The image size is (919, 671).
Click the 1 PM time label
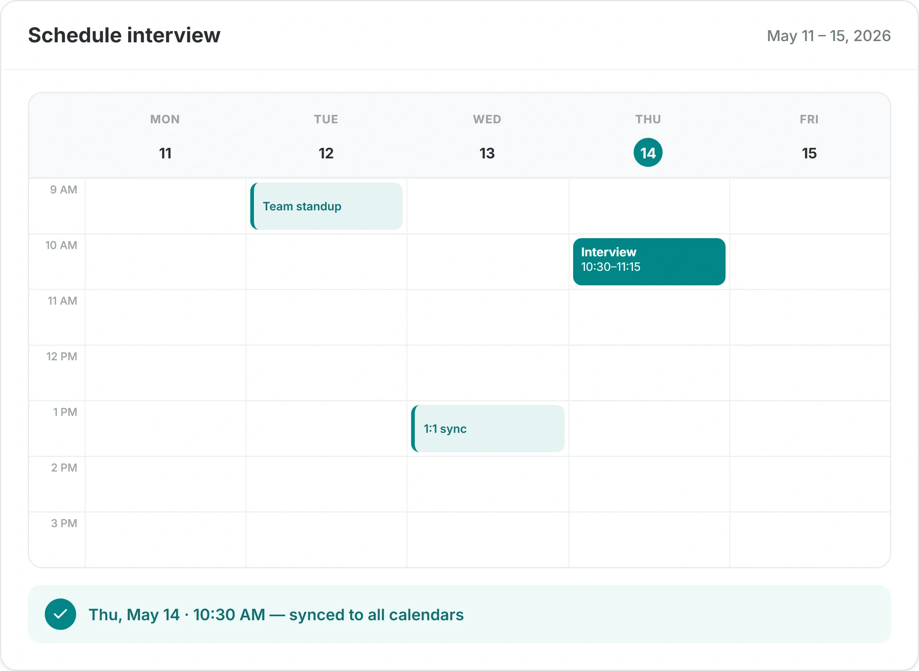[65, 412]
